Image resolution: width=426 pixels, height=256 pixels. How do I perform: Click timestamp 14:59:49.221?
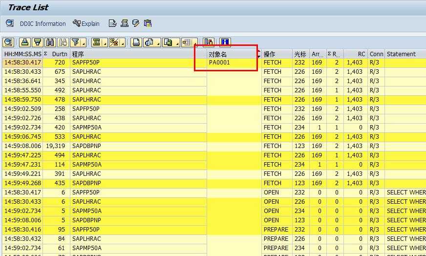point(23,173)
